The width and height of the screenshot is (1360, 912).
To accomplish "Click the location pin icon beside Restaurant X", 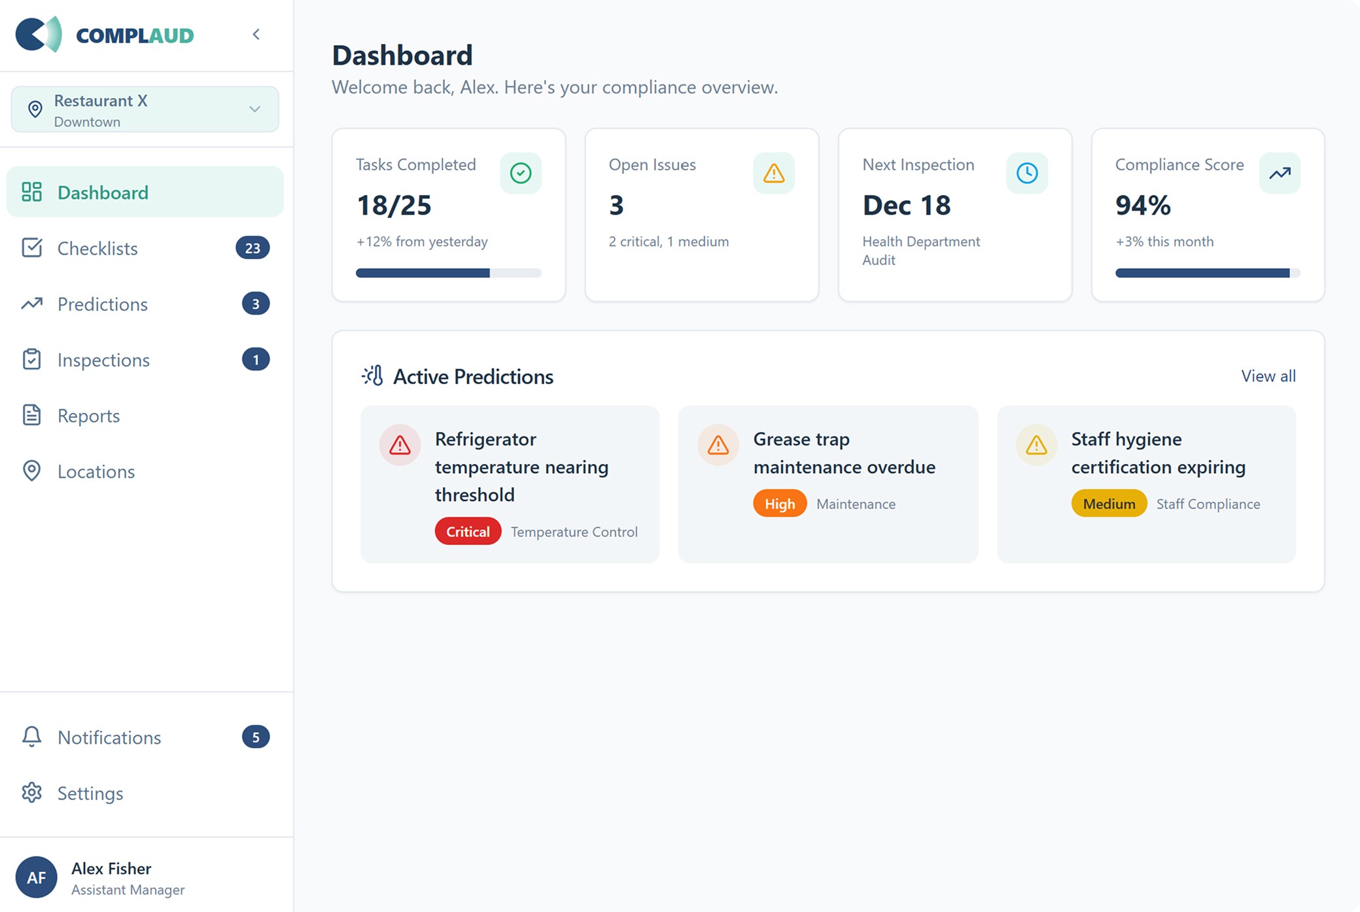I will tap(35, 109).
